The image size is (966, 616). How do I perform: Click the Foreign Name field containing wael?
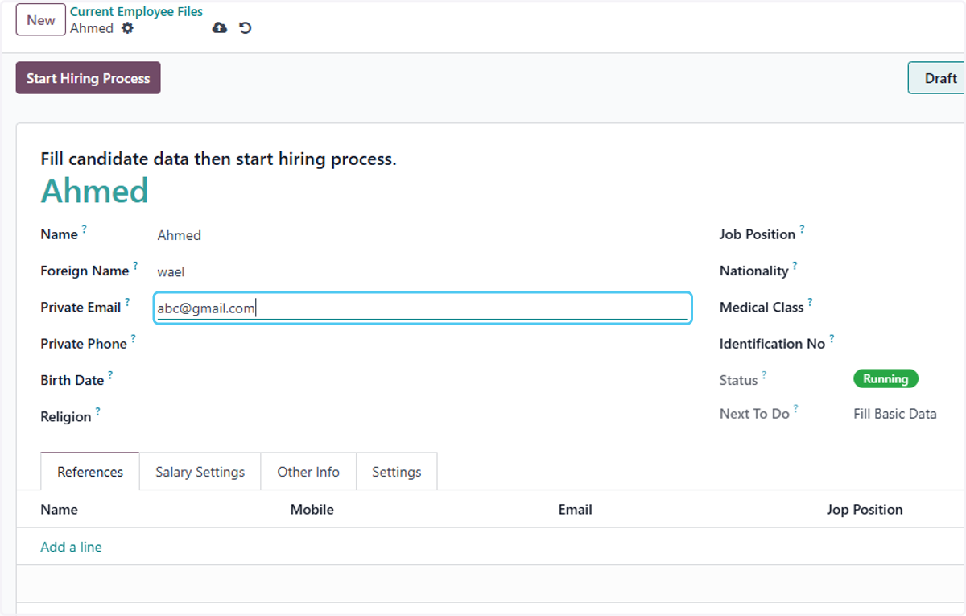point(423,271)
